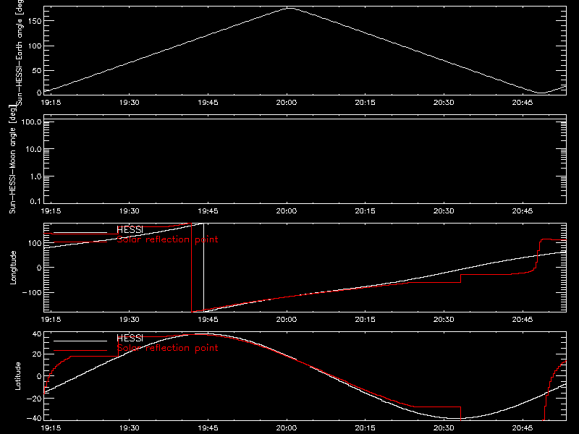This screenshot has width=579, height=434.
Task: Click the Sun-HESSI-Earth angle axis title
Action: pyautogui.click(x=20, y=51)
